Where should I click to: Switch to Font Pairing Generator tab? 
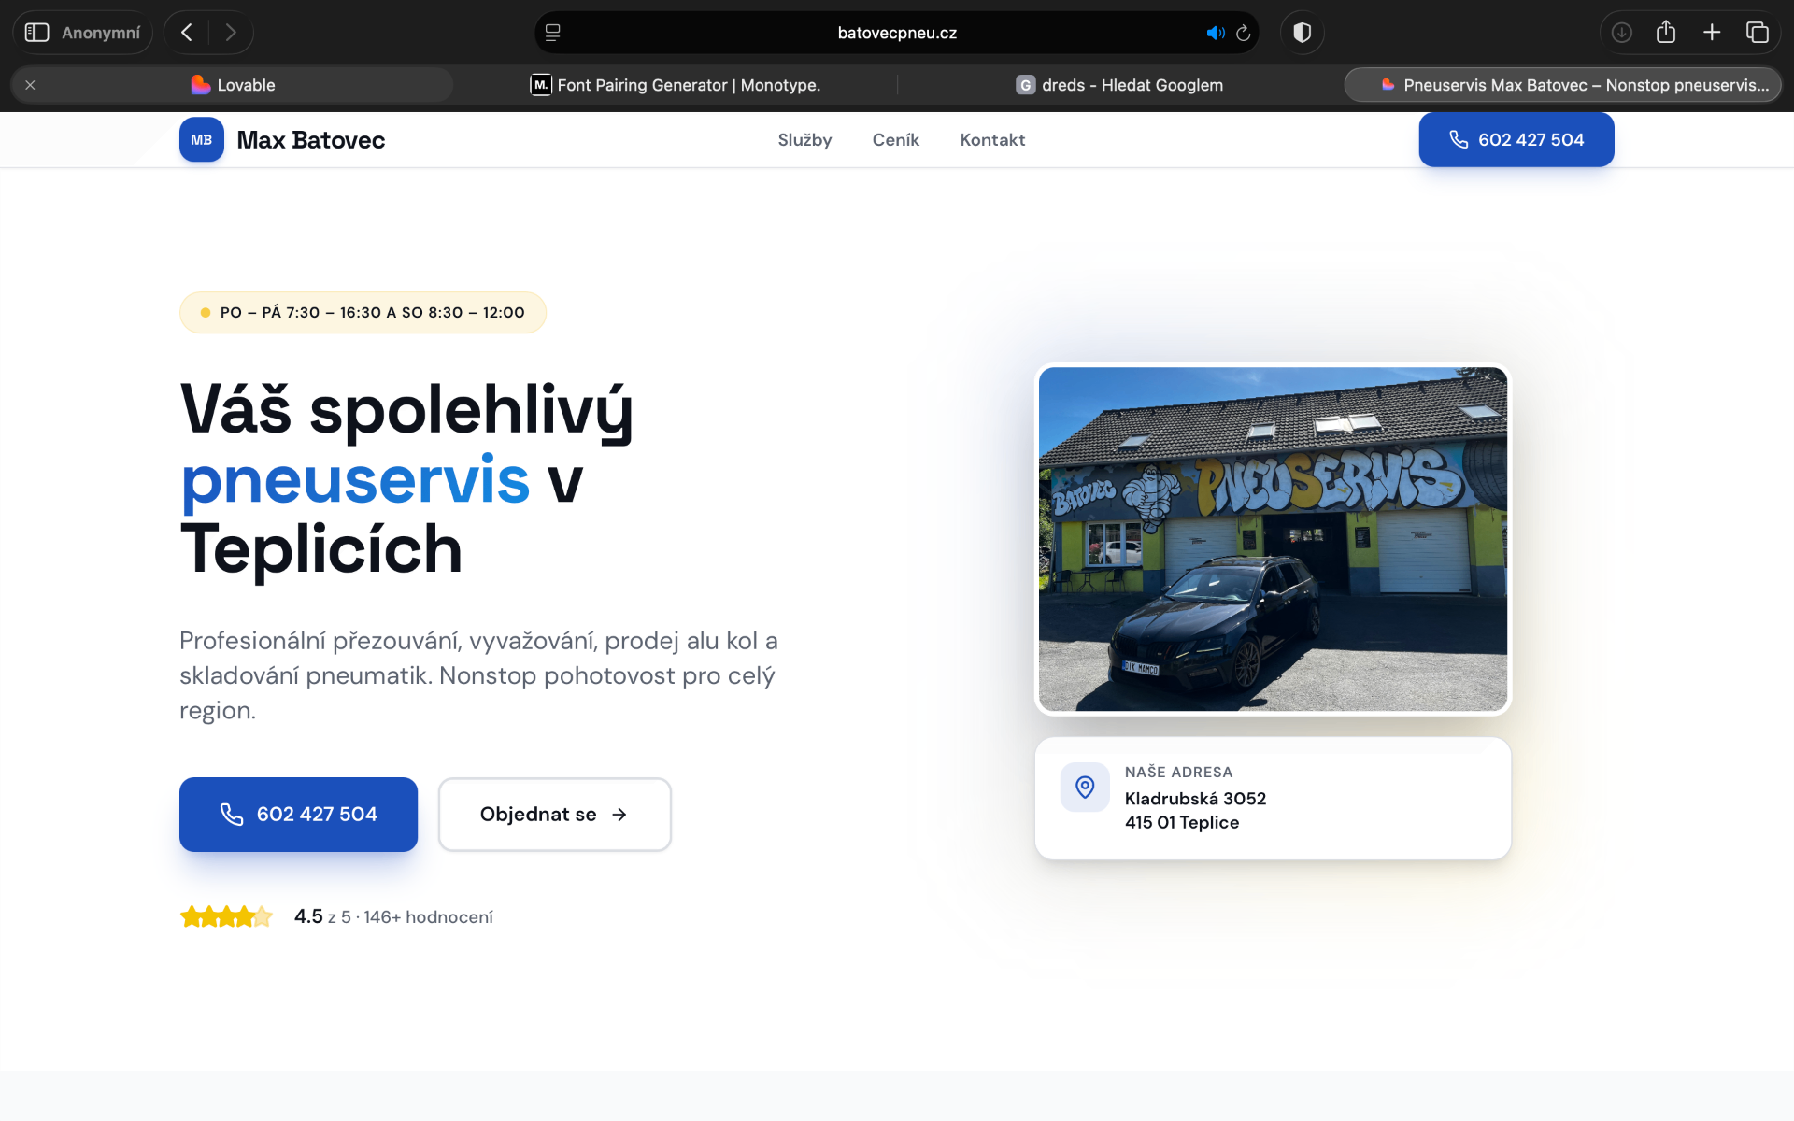point(676,85)
